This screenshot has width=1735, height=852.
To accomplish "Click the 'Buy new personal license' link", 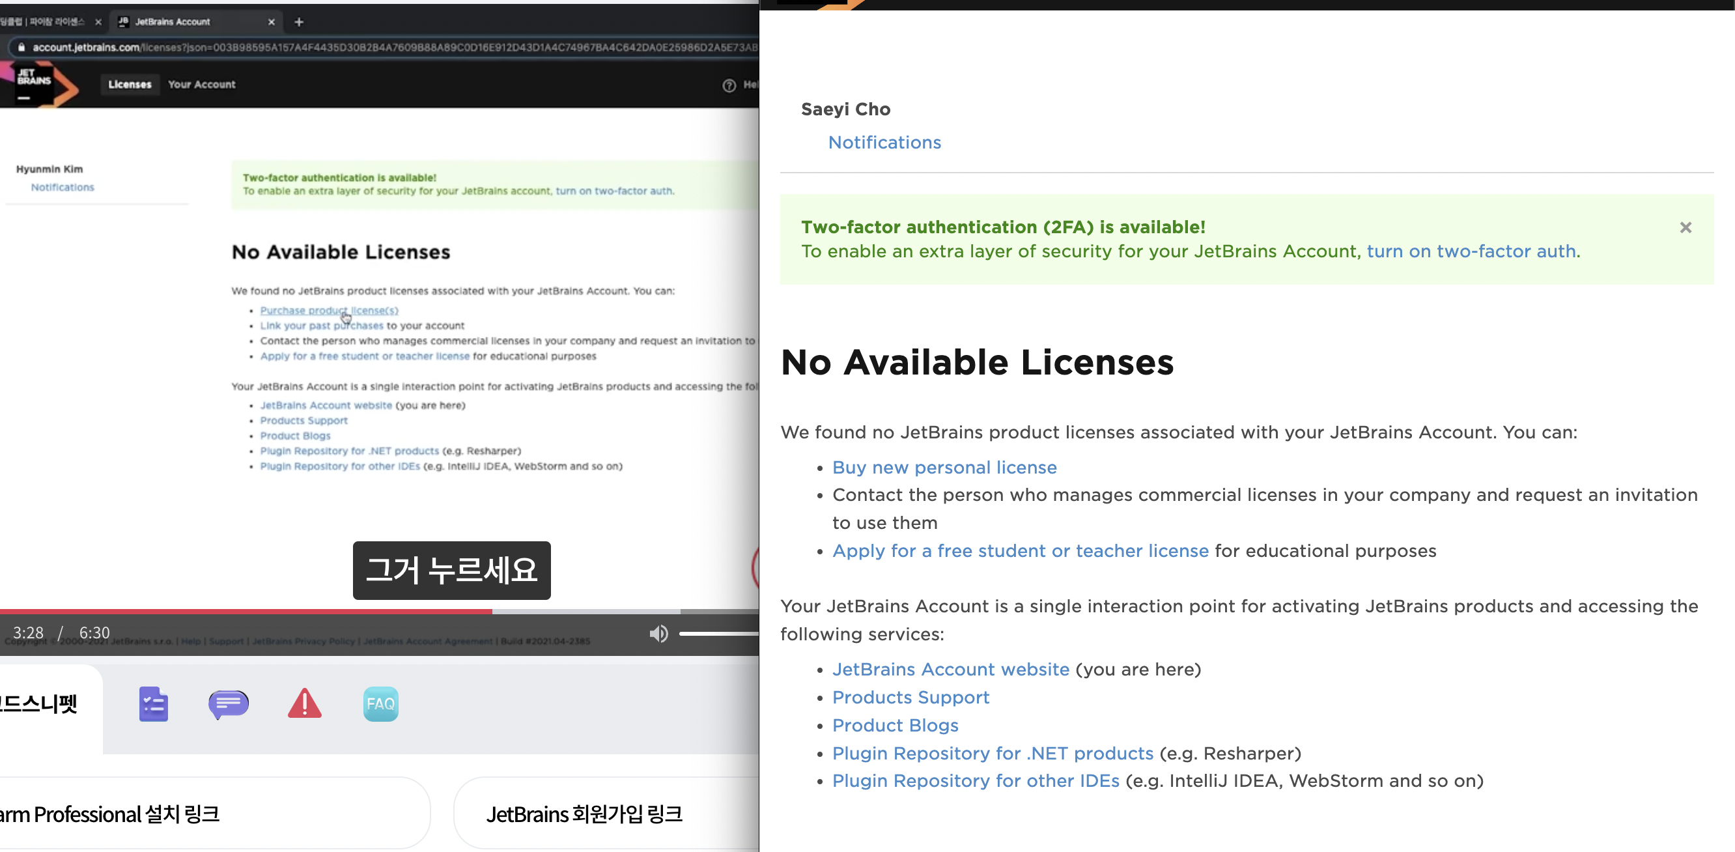I will coord(944,468).
